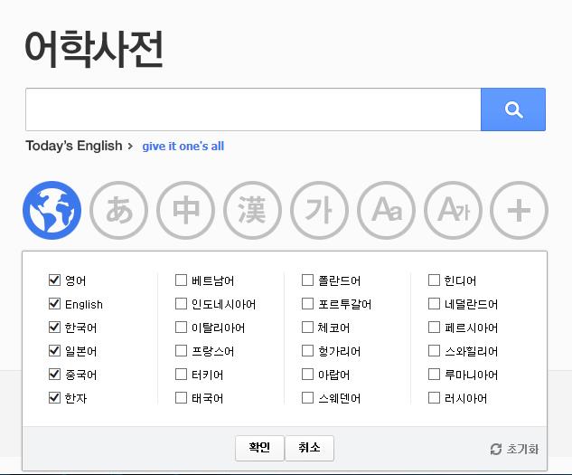
Task: Check the 터키어 checkbox
Action: point(181,375)
